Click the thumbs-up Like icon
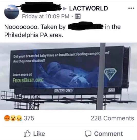 [27, 133]
